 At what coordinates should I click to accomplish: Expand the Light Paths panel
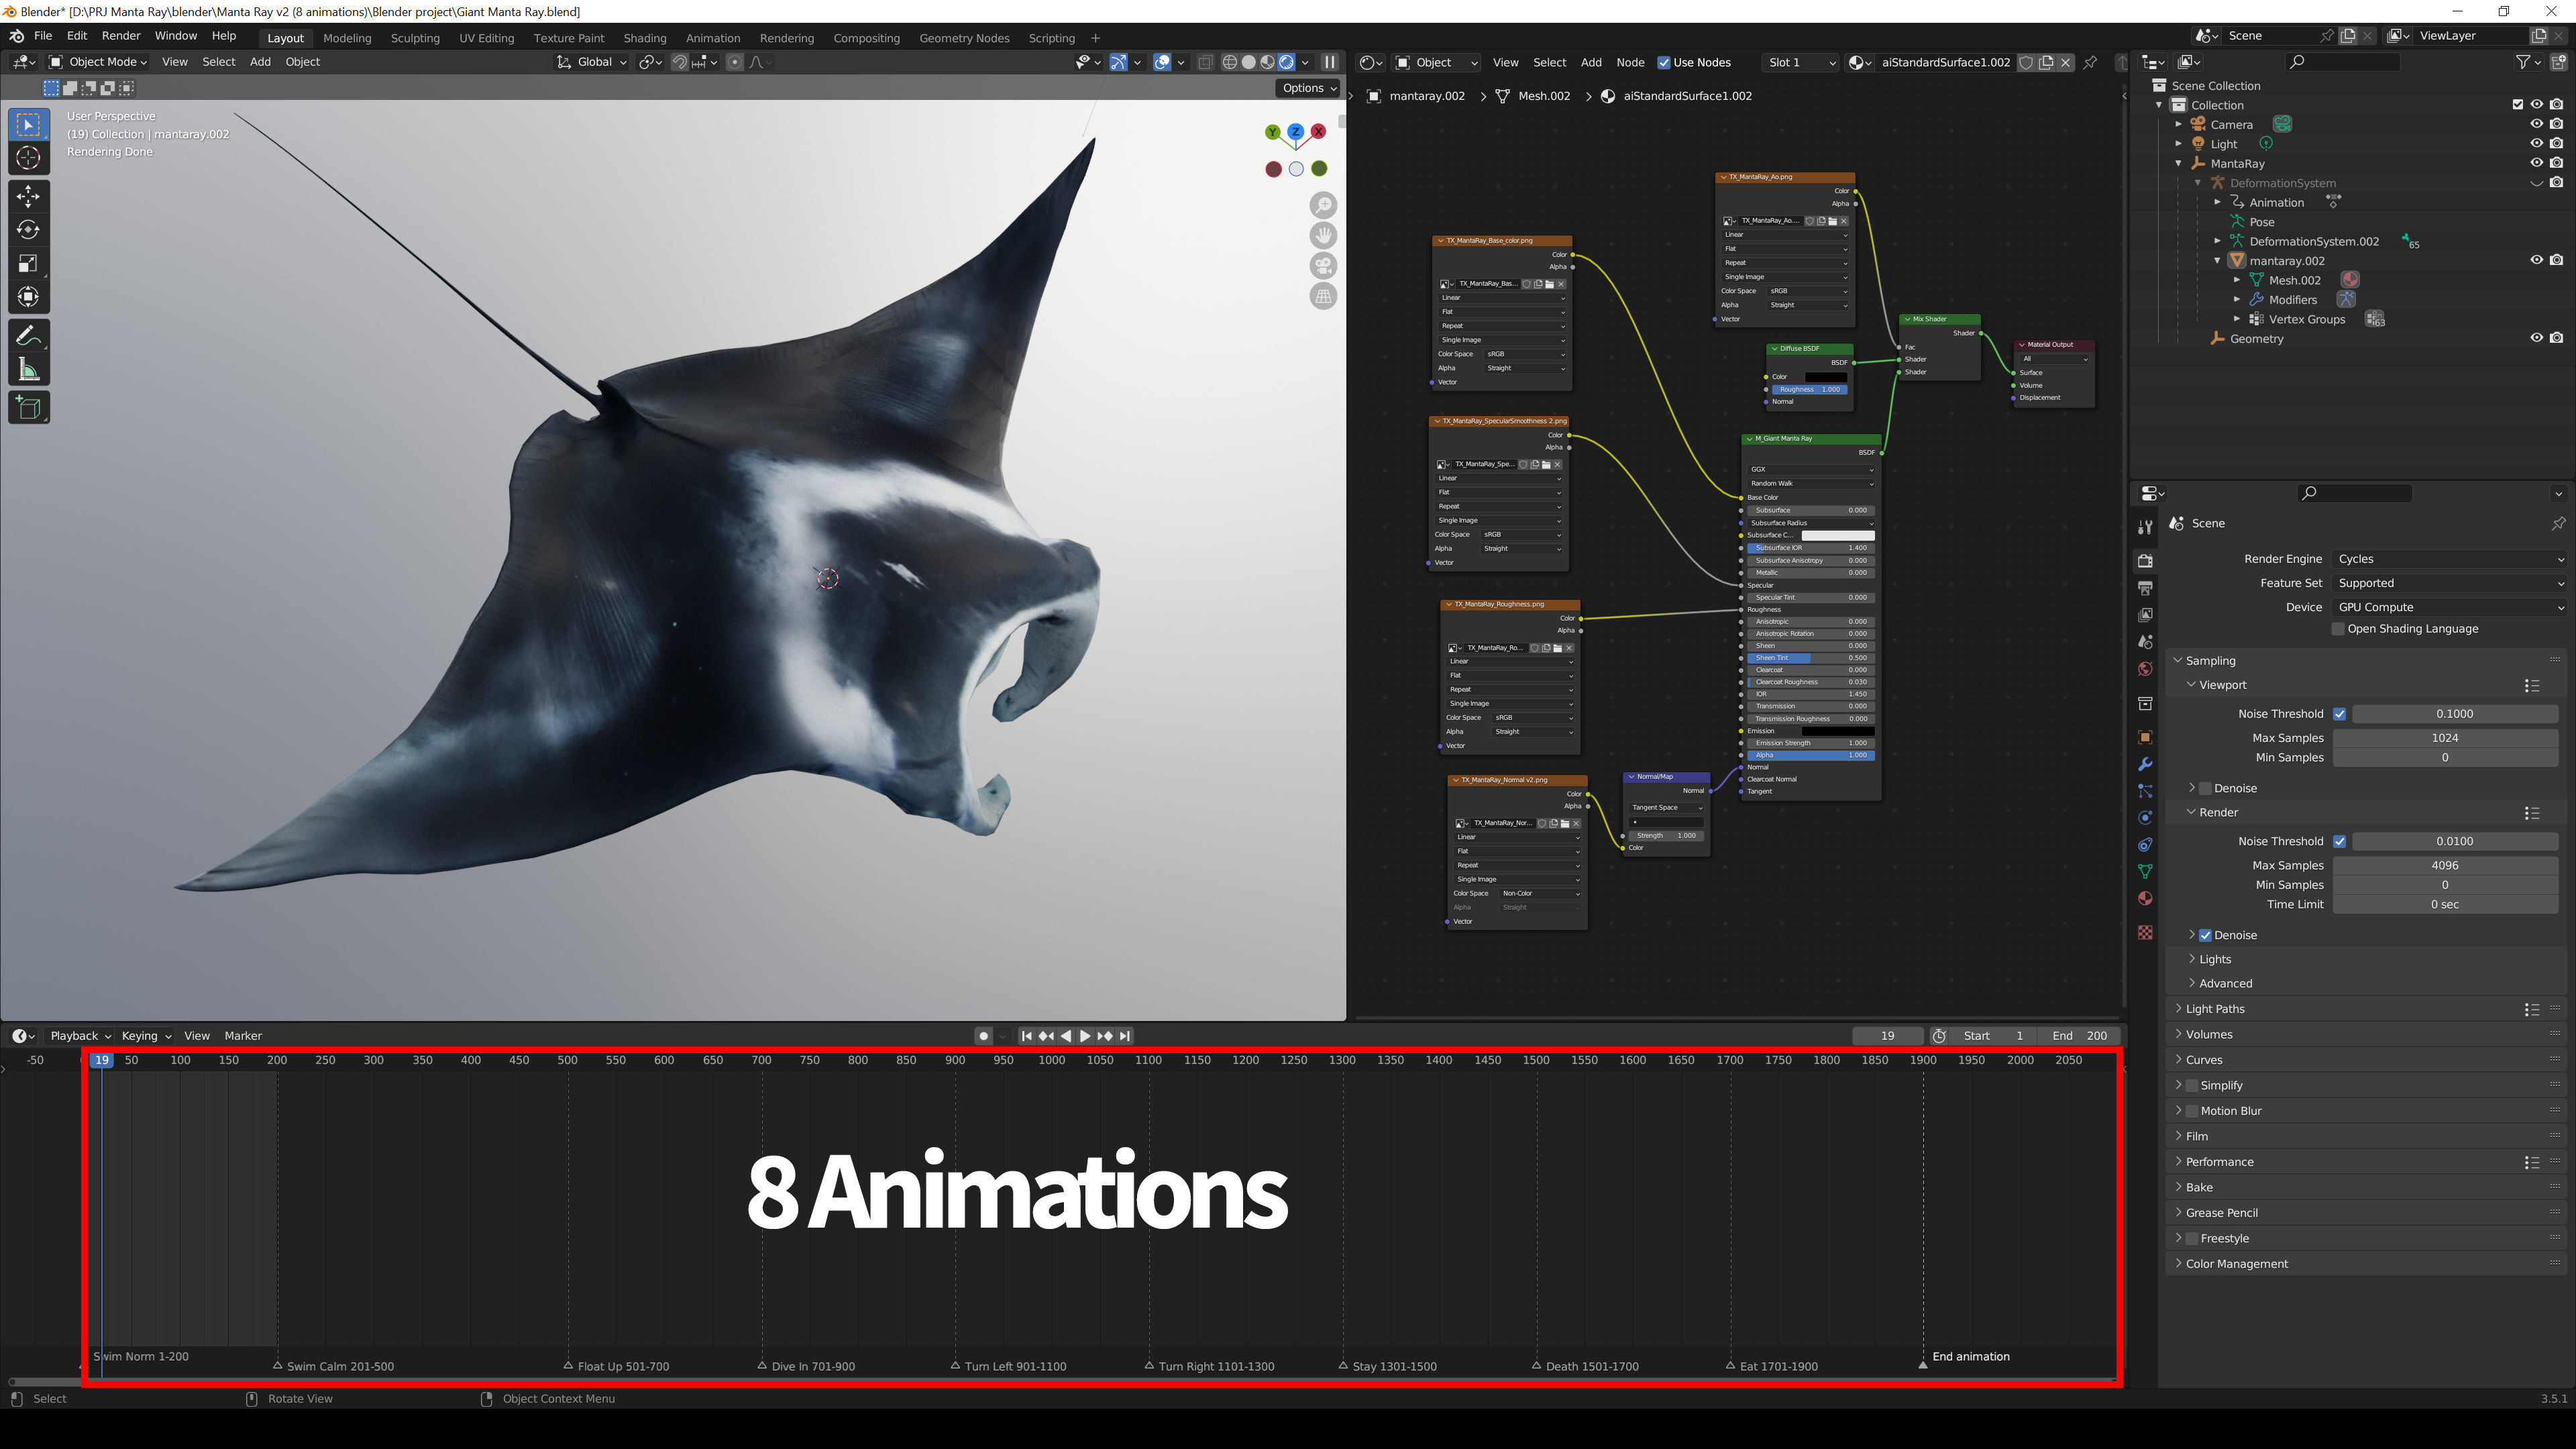(2215, 1009)
